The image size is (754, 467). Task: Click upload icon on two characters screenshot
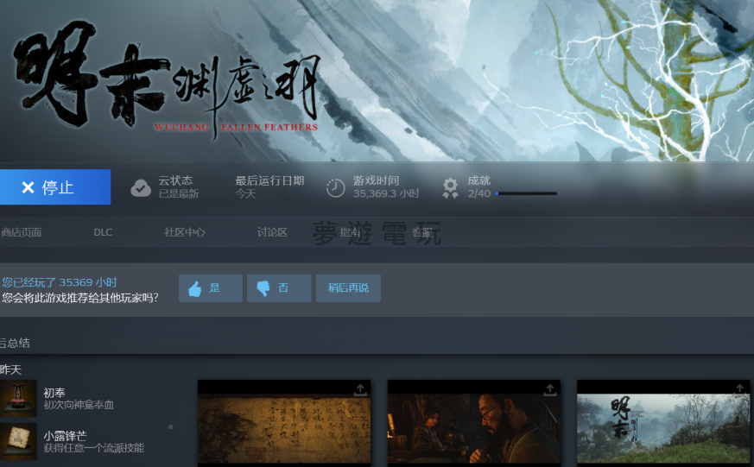[x=549, y=389]
